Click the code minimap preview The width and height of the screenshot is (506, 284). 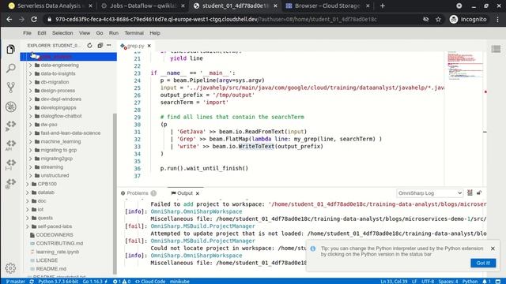[465, 66]
